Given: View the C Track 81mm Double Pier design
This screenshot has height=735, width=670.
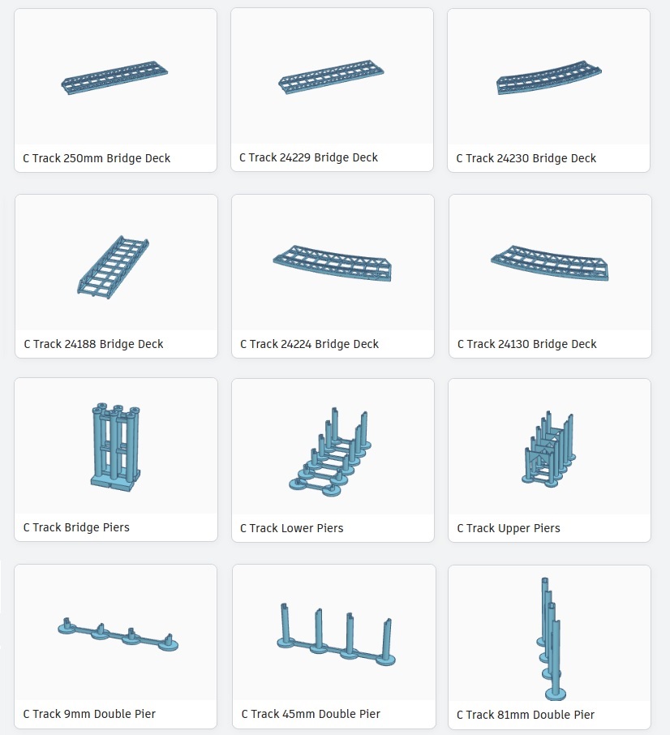Looking at the screenshot, I should point(550,634).
